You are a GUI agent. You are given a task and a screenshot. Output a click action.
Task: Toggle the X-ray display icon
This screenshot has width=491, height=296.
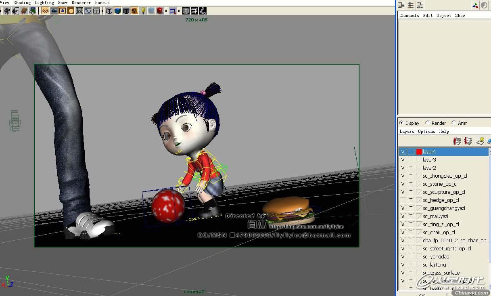[186, 11]
